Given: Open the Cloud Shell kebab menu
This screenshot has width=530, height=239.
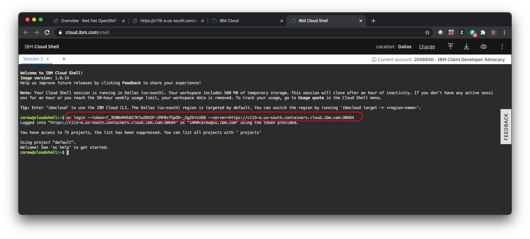Looking at the screenshot, I should 502,47.
